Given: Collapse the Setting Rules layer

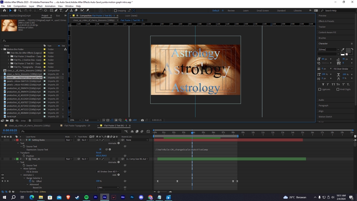Looking at the screenshot, I should 15,140.
